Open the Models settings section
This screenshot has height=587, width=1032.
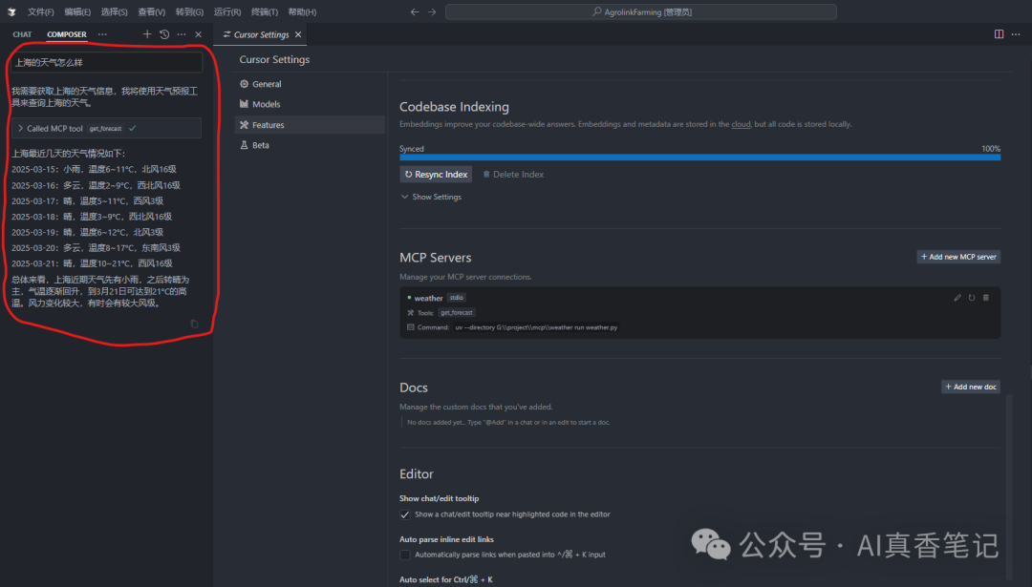[266, 104]
